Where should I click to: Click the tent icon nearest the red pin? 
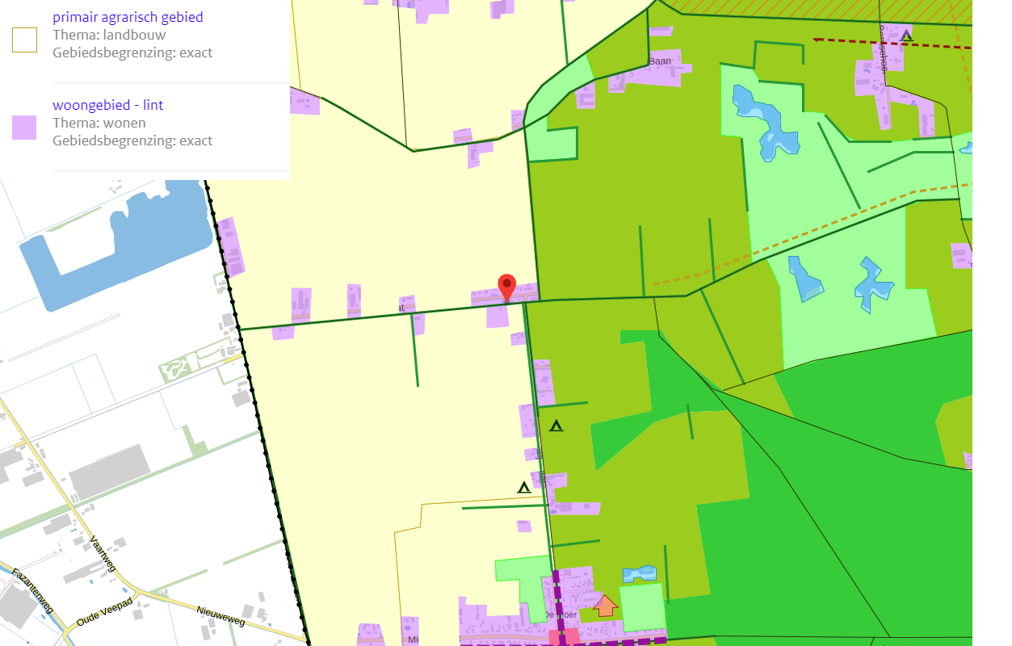pyautogui.click(x=556, y=425)
